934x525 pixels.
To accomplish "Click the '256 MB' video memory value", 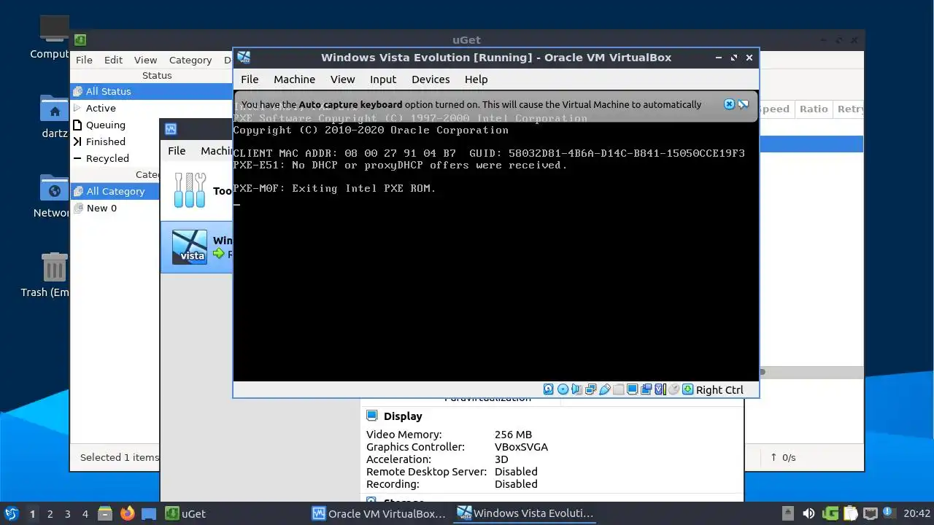I will pos(513,435).
